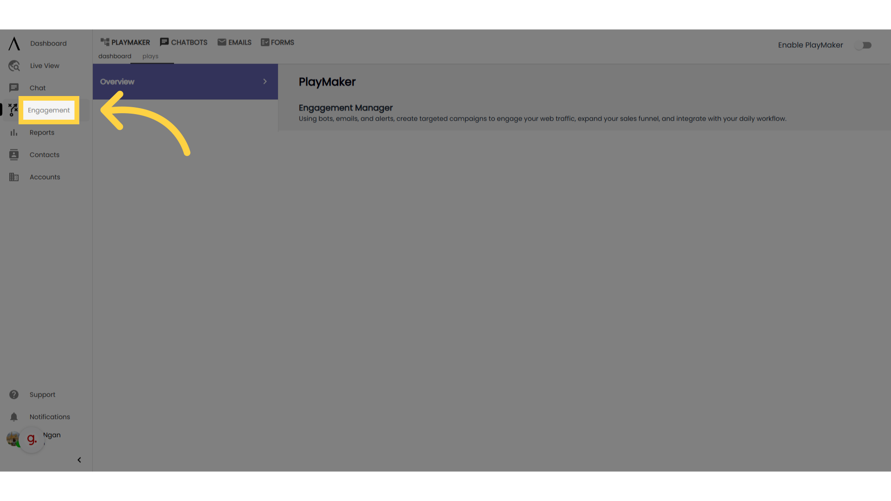The image size is (891, 501).
Task: Click the Overview chevron arrow
Action: [x=265, y=81]
